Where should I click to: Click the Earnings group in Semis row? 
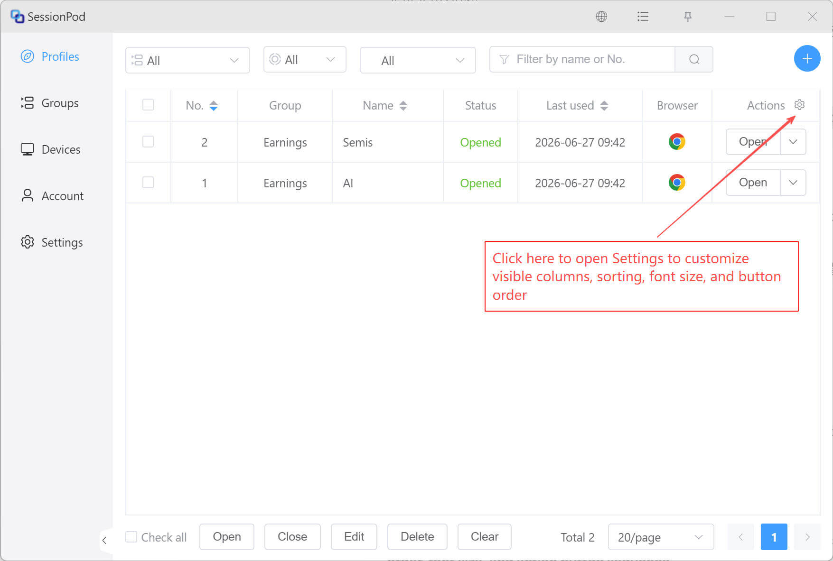(285, 143)
